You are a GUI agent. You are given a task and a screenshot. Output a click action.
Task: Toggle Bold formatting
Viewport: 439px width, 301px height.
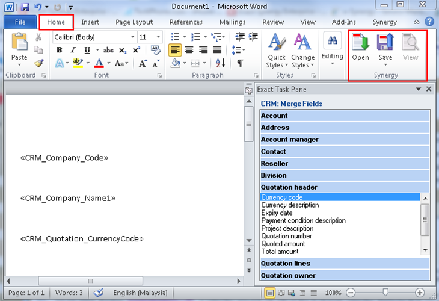pos(59,50)
